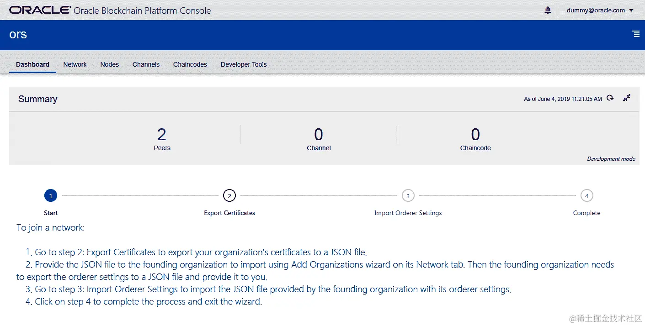
Task: Open the Nodes tab
Action: pos(110,64)
